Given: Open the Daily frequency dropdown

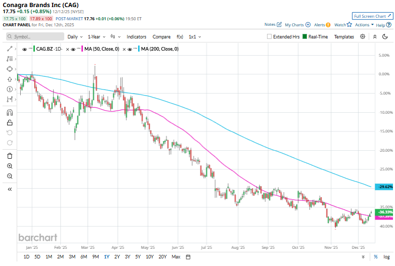Looking at the screenshot, I should (75, 37).
